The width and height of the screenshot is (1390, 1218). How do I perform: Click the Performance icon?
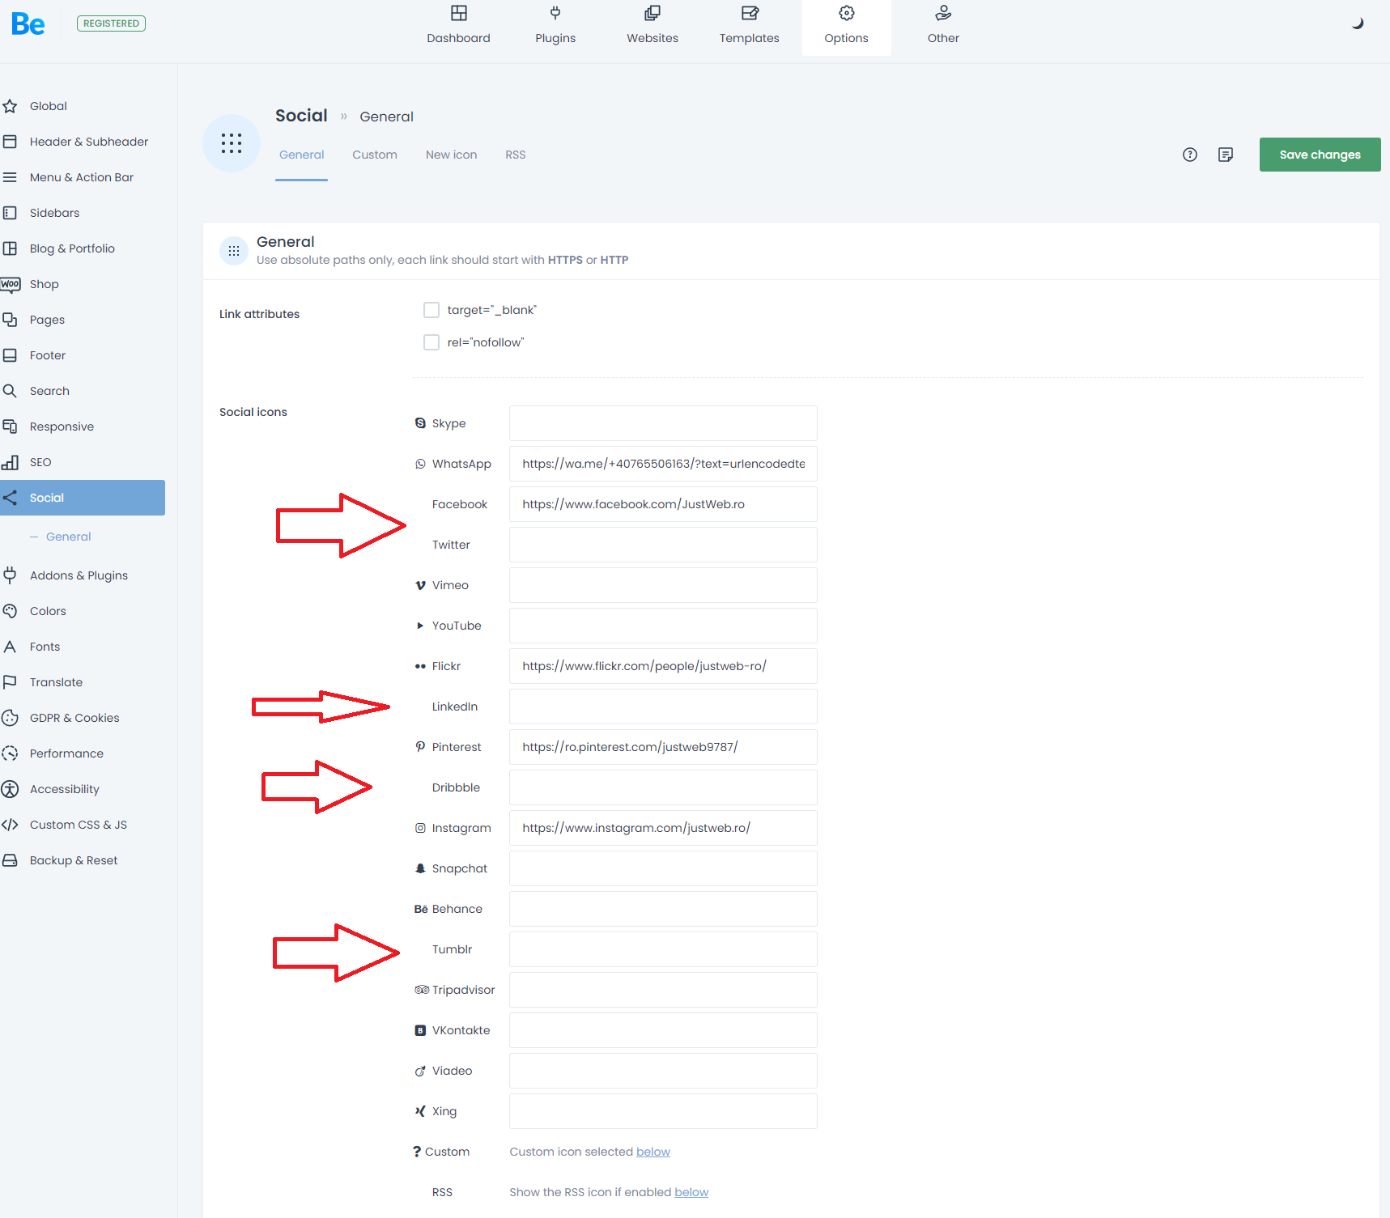[10, 753]
